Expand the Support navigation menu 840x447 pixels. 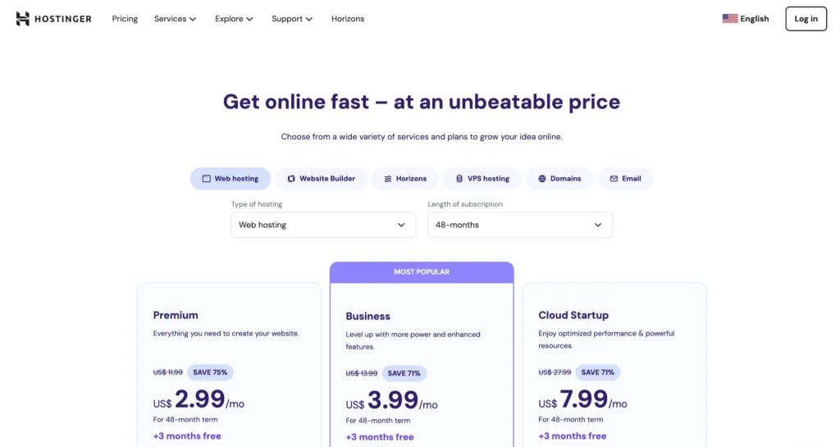click(x=292, y=19)
